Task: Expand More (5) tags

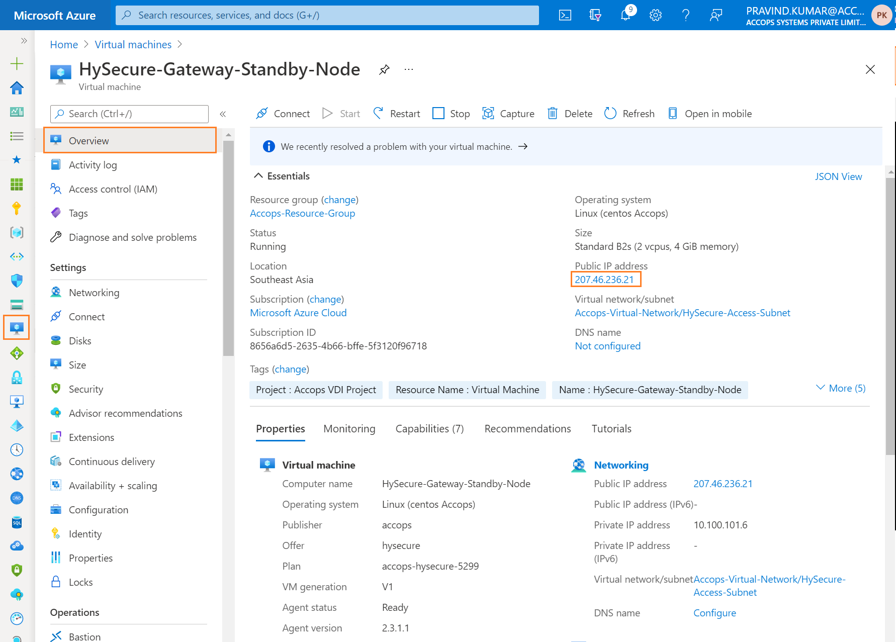Action: click(x=841, y=388)
